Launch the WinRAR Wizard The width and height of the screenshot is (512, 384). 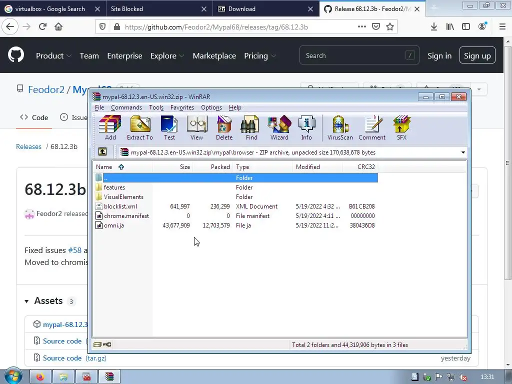point(279,127)
